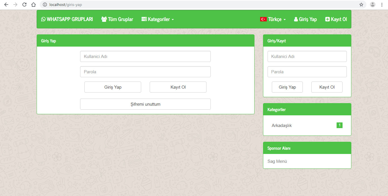The width and height of the screenshot is (388, 196).
Task: Click the Giriş/Kayıt panel header
Action: click(x=307, y=41)
